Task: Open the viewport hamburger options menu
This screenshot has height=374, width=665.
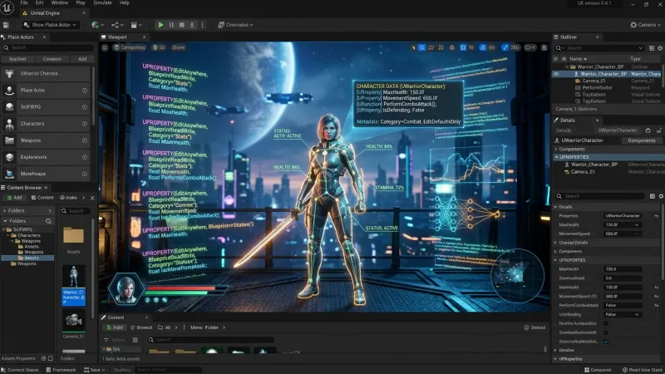Action: click(x=105, y=47)
